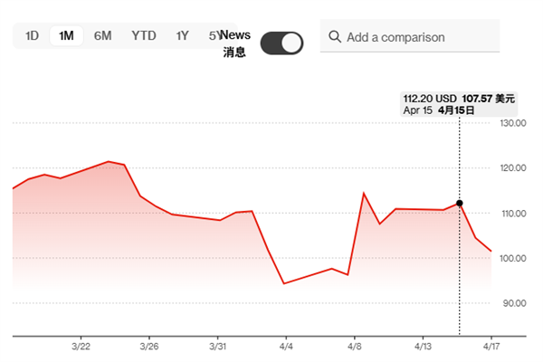
Task: Click the magnifying glass search icon
Action: [335, 37]
